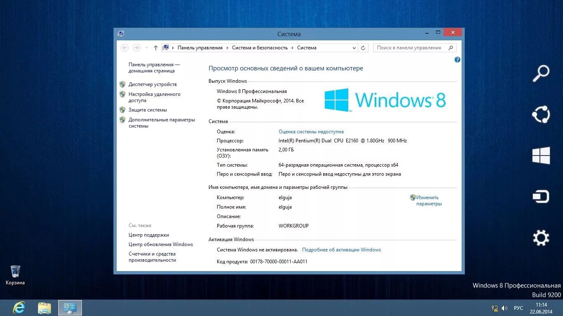Select the РУС language indicator

pos(518,308)
